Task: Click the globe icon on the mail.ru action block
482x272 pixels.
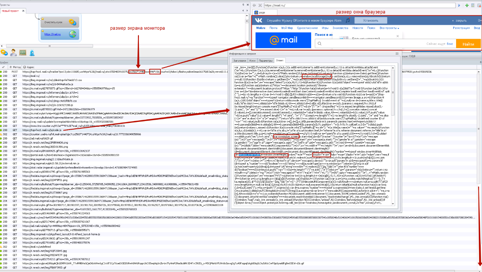Action: click(73, 34)
